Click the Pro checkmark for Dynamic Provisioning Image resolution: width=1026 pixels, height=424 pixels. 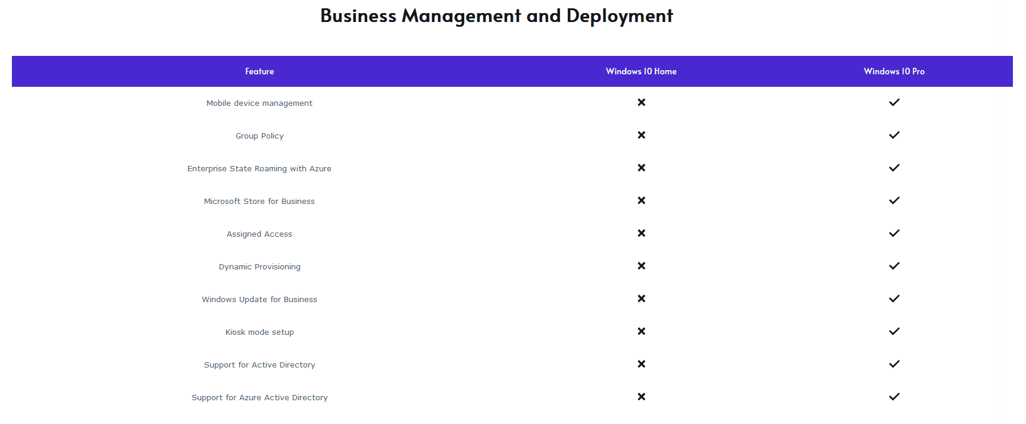[x=894, y=266]
